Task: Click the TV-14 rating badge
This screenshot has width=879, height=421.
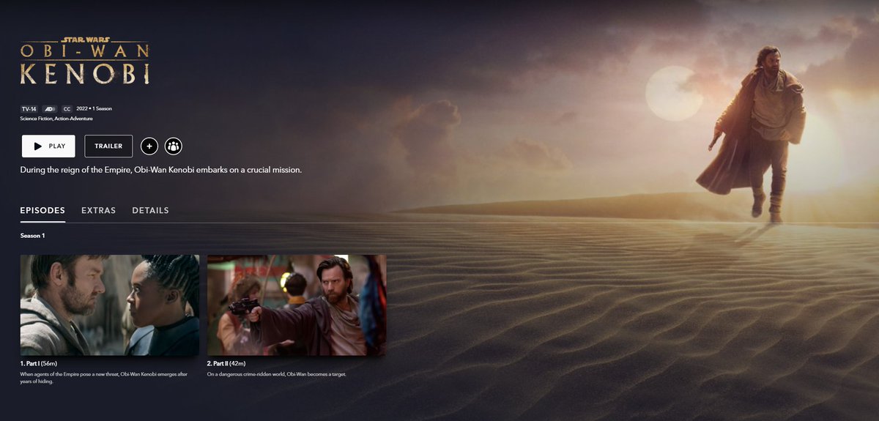Action: (29, 108)
